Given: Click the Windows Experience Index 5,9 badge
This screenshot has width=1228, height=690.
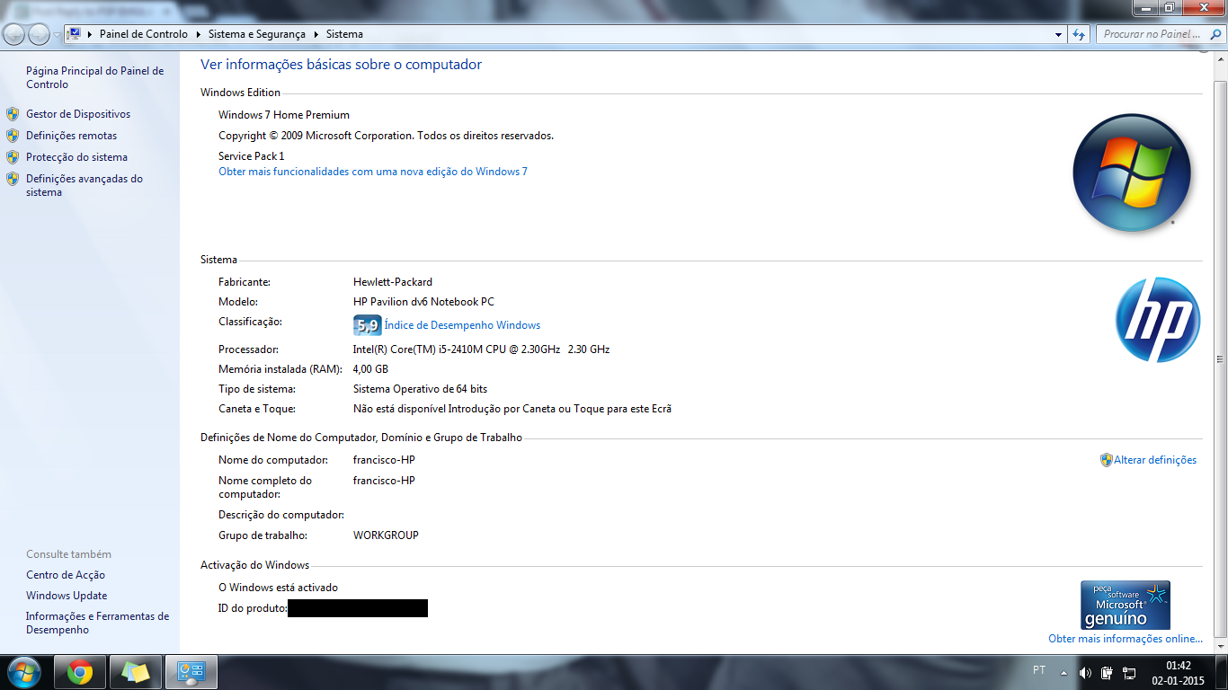Looking at the screenshot, I should [367, 325].
